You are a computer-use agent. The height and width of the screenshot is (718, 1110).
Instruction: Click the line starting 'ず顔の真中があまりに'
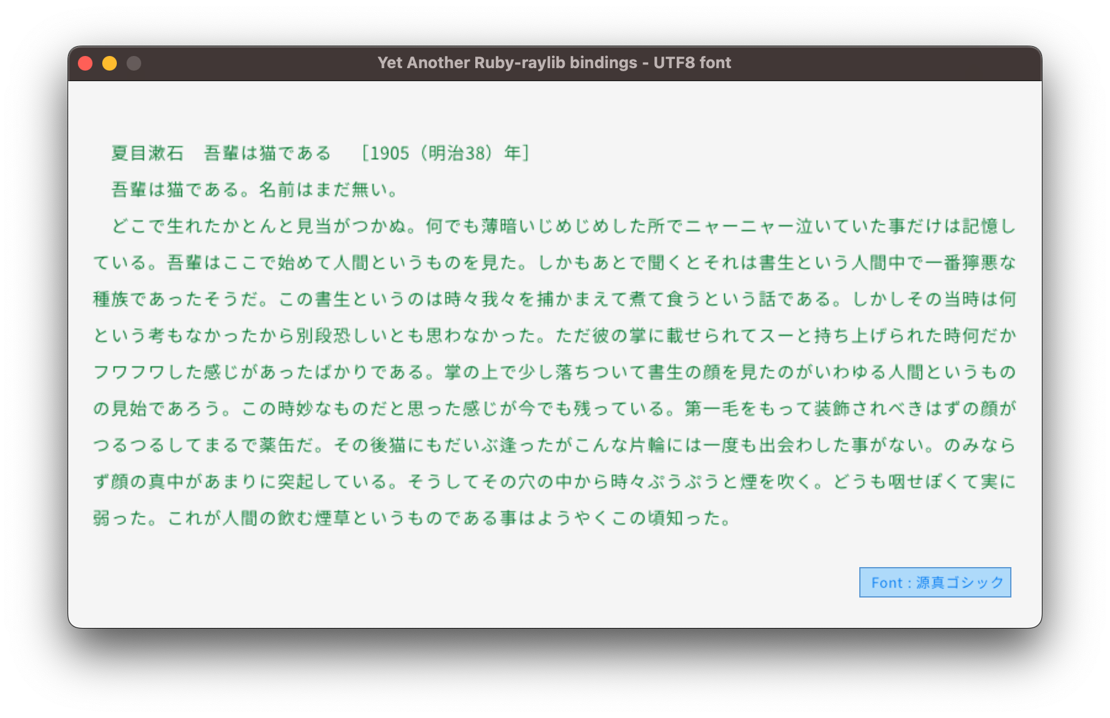(554, 481)
